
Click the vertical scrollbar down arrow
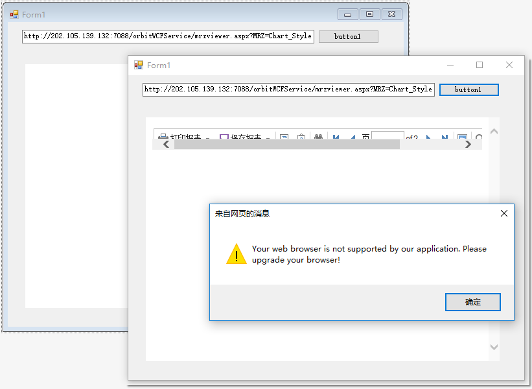(x=494, y=347)
